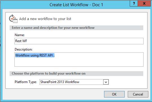Click the list workflow icon

13,19
